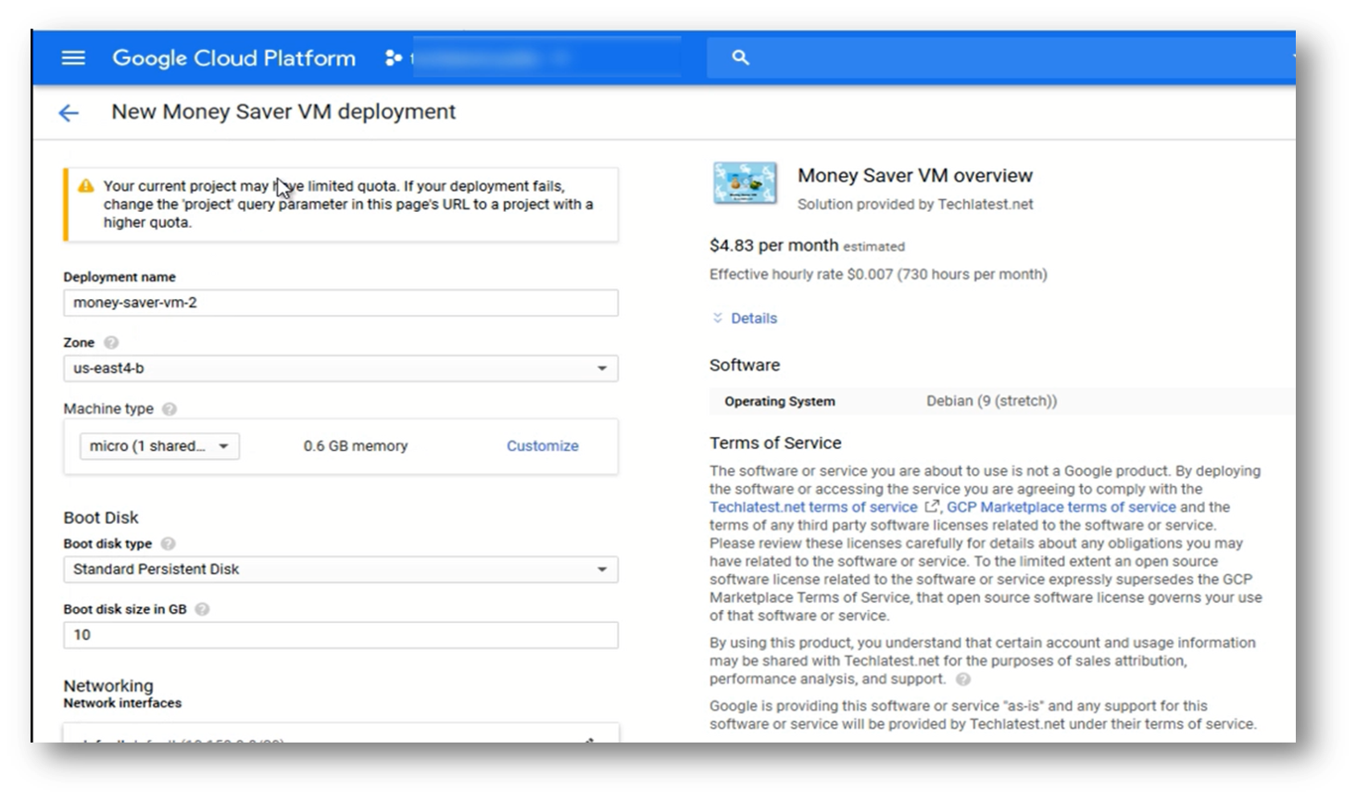The height and width of the screenshot is (799, 1356).
Task: Click the New Money Saver VM deployment title
Action: [283, 112]
